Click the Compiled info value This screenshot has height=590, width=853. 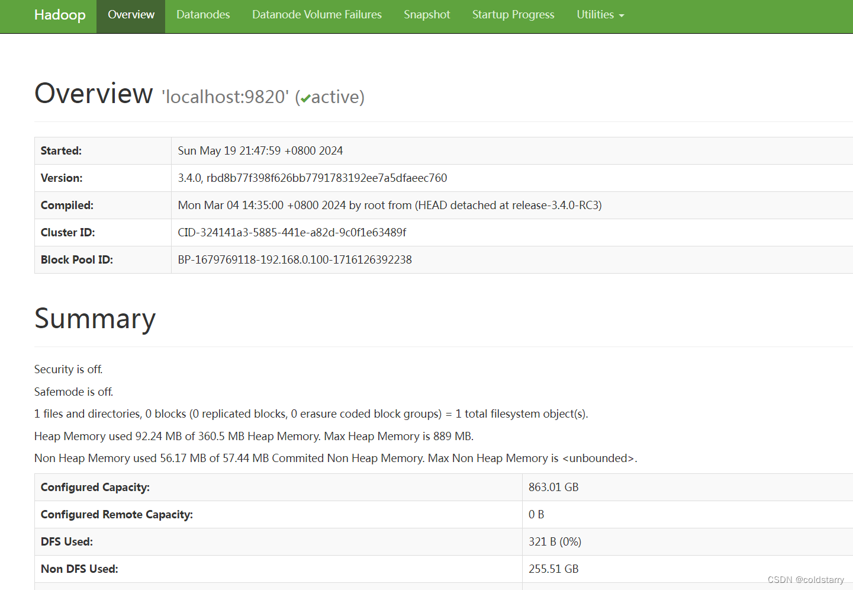coord(390,205)
